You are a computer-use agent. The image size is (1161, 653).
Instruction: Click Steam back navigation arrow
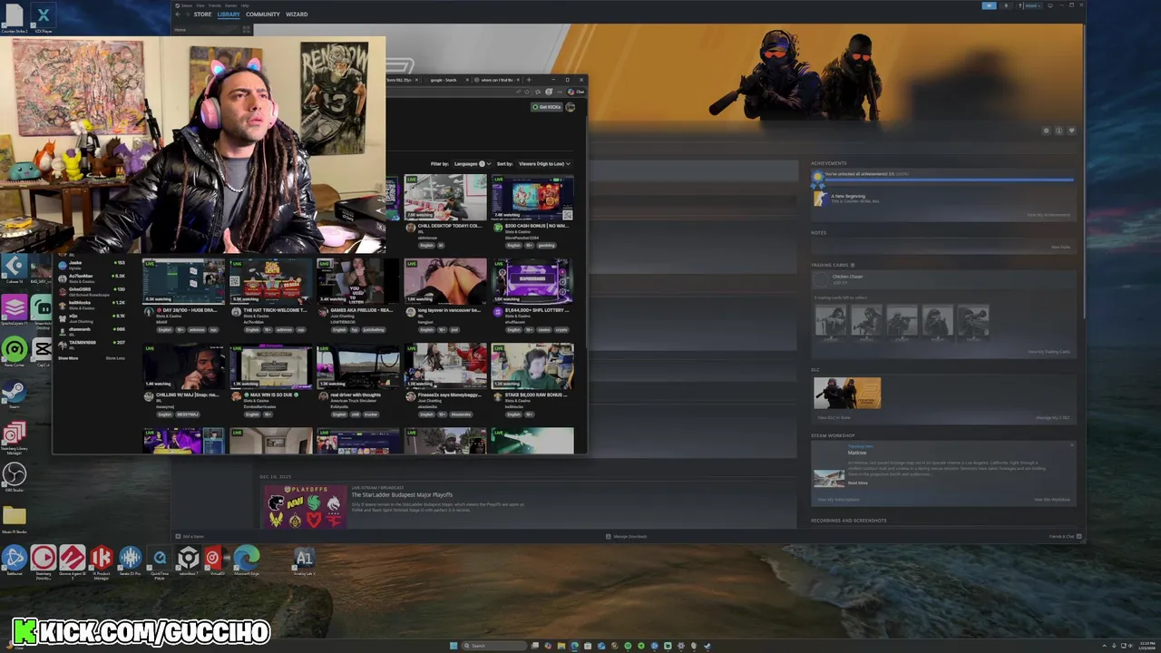(178, 15)
